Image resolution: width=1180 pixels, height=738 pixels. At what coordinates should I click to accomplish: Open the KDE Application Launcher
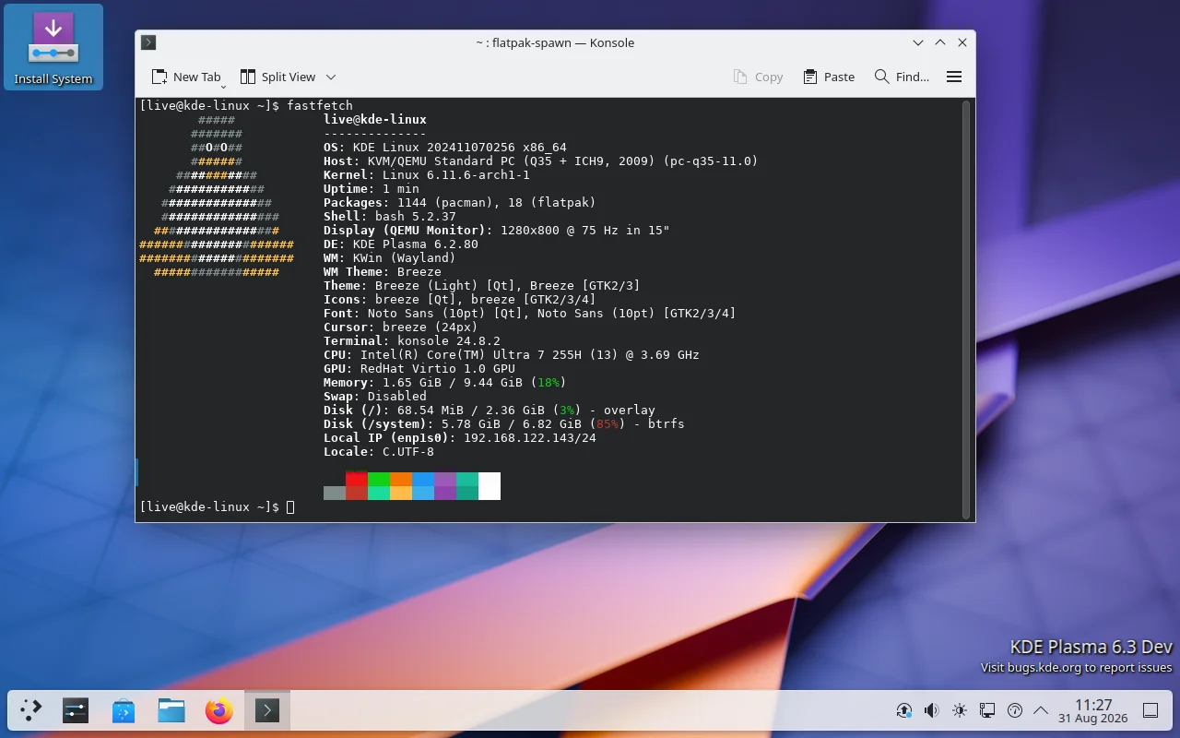click(31, 710)
